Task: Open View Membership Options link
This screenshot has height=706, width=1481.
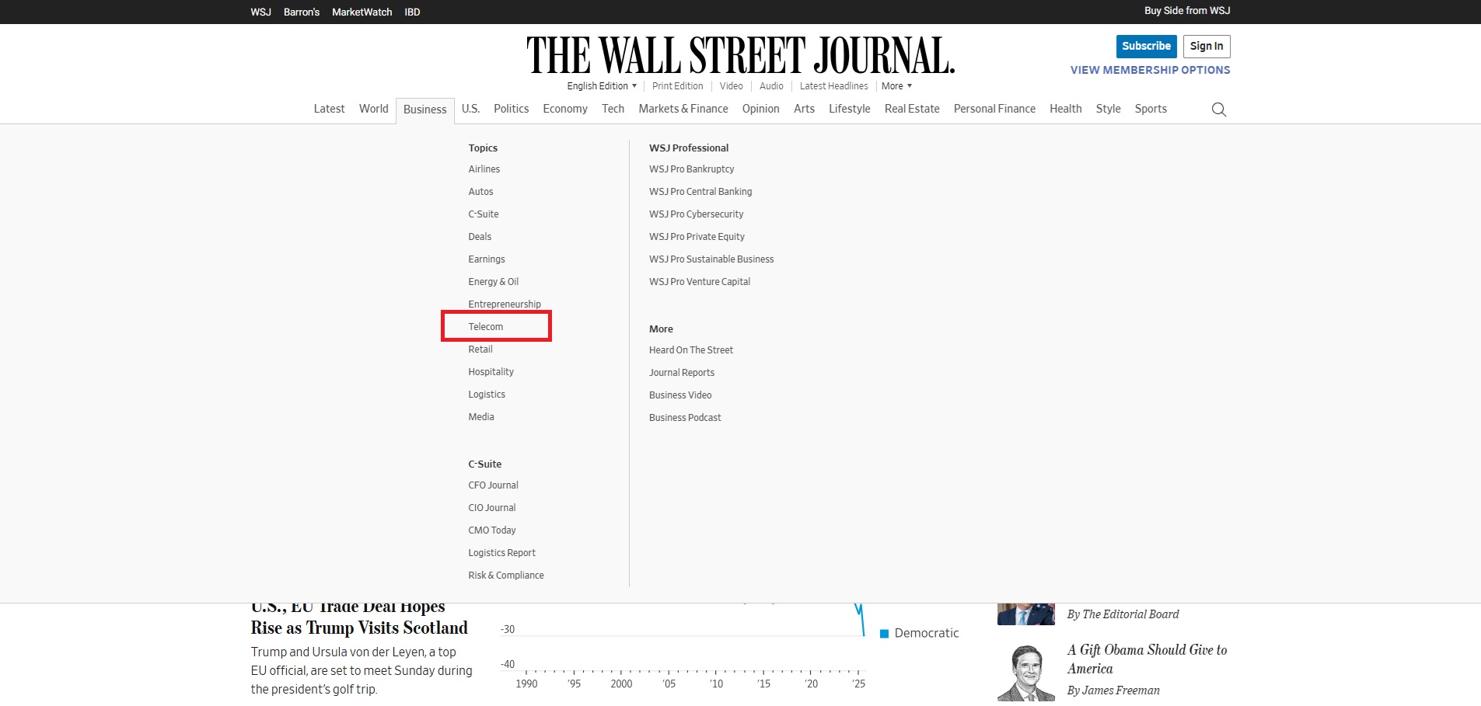Action: coord(1150,70)
